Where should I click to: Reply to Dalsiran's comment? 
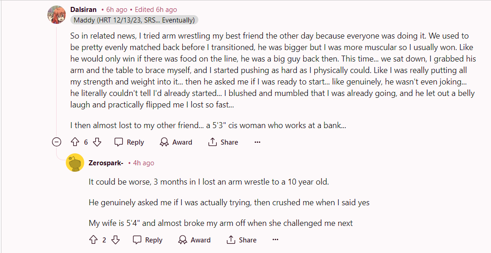click(x=129, y=142)
